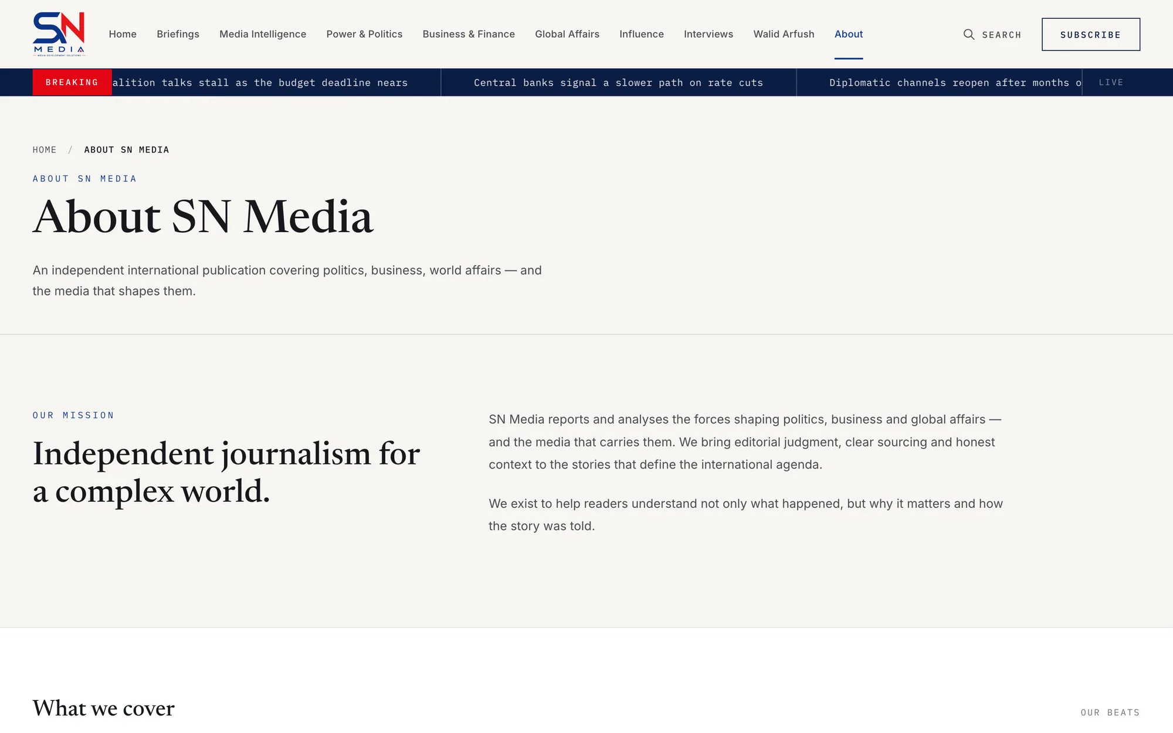Click 'SN Media reports and analyses' paragraph
The width and height of the screenshot is (1173, 733).
[745, 442]
